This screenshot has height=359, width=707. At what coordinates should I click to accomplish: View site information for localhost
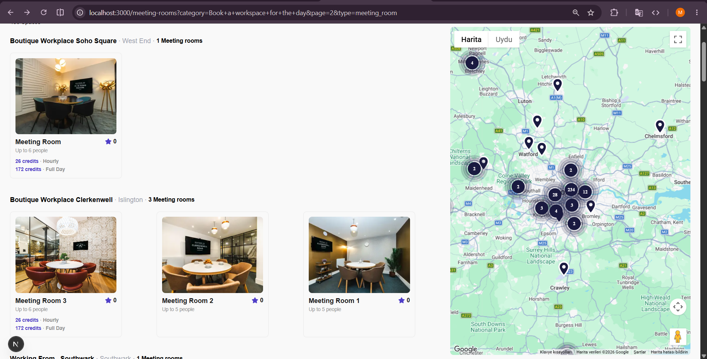(80, 13)
